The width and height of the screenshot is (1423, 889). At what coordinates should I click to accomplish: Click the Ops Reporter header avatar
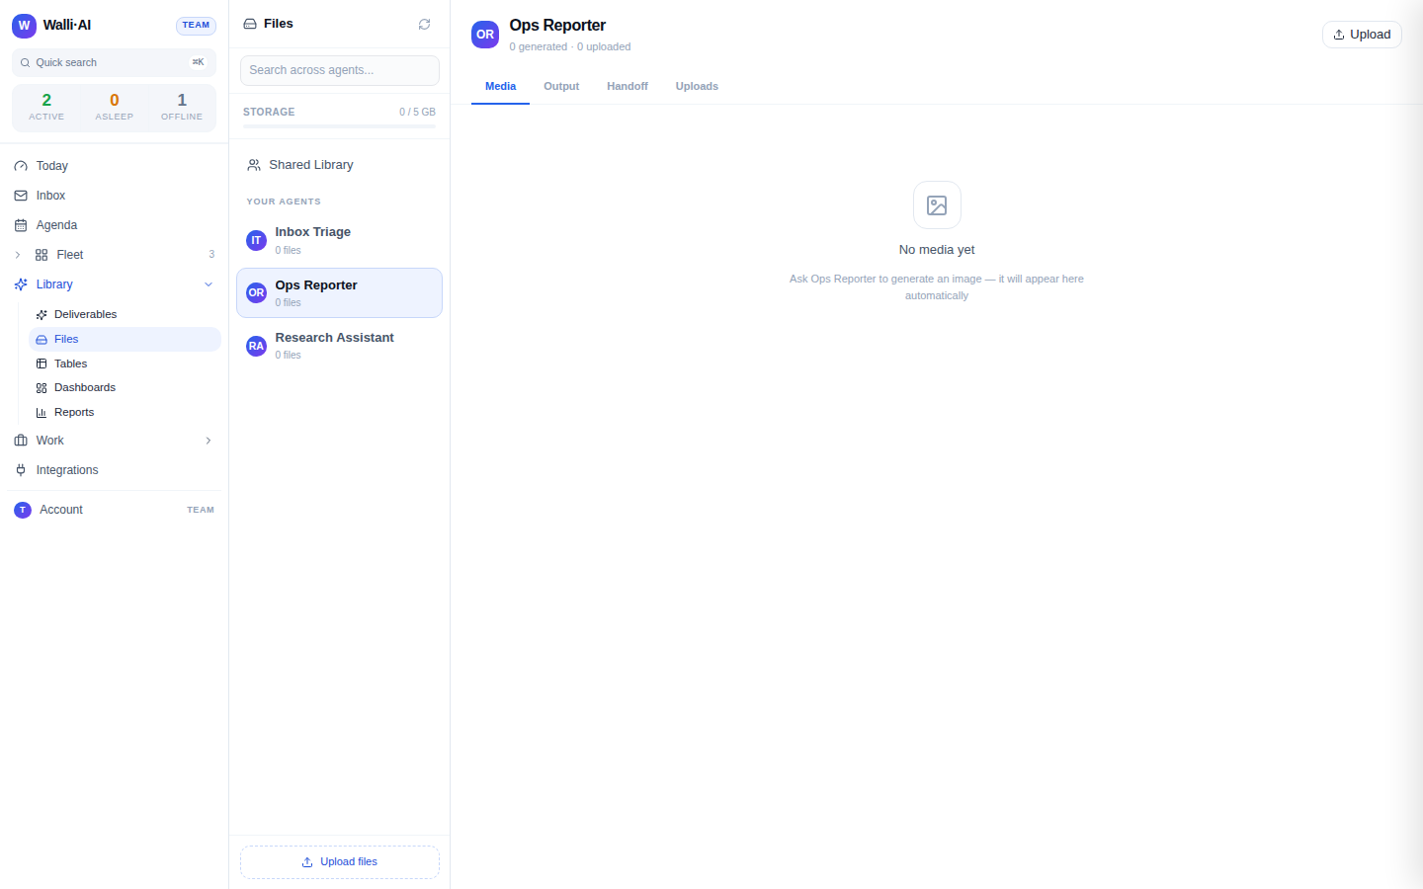click(x=485, y=35)
